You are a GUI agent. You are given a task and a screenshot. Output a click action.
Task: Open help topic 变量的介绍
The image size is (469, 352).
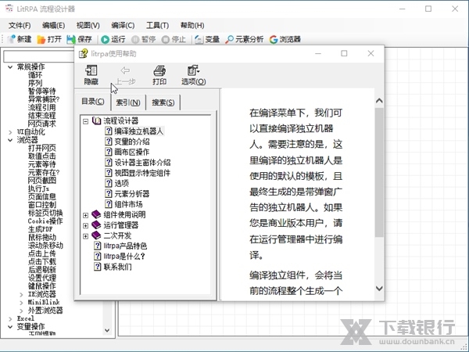[131, 142]
